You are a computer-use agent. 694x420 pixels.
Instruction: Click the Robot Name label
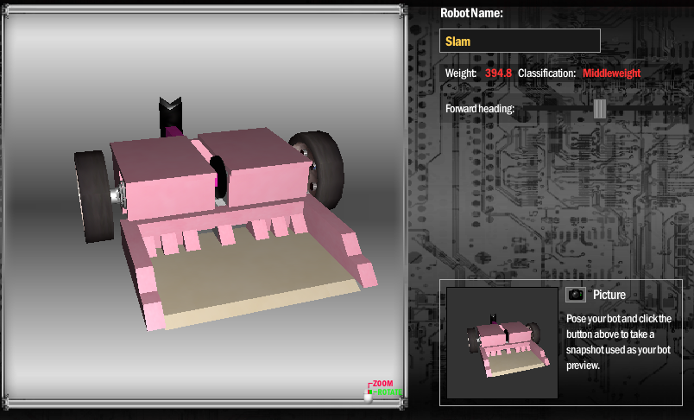[471, 13]
